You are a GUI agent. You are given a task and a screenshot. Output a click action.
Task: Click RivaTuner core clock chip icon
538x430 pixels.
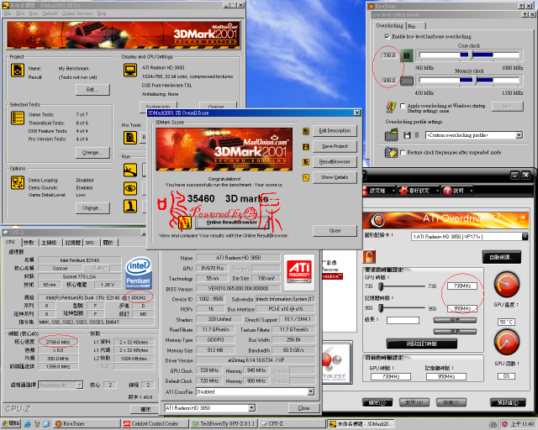coord(407,55)
